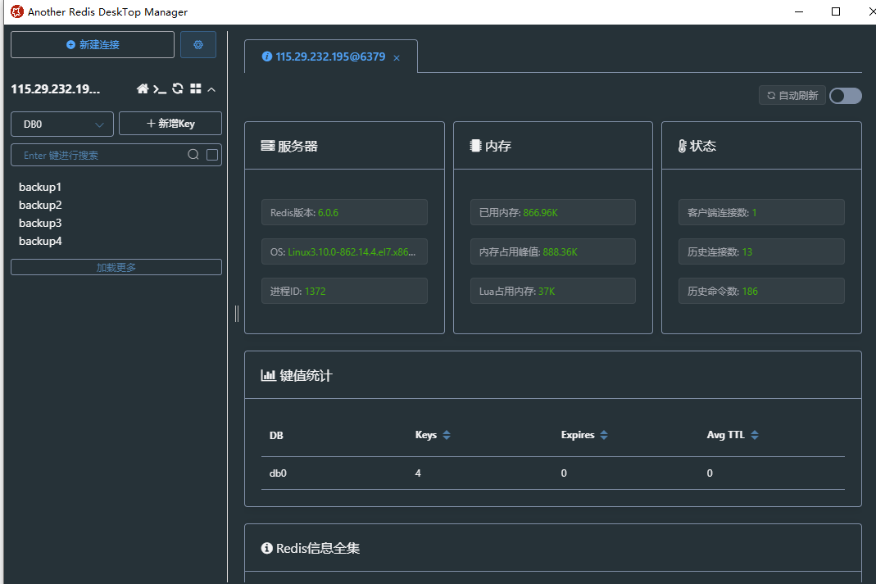
Task: Click the 内存 memory chip icon
Action: [x=475, y=146]
